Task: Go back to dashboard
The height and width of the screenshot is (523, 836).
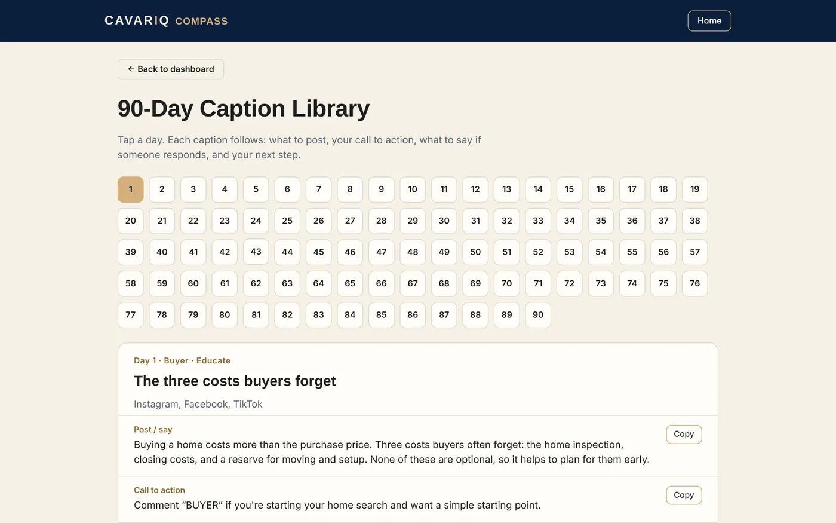Action: (171, 69)
